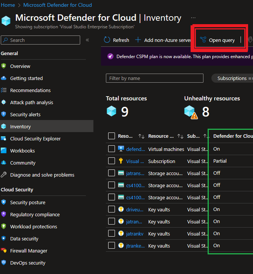Screen dimensions: 253x274
Task: Click the Defender CSPM plan banner text
Action: click(185, 57)
